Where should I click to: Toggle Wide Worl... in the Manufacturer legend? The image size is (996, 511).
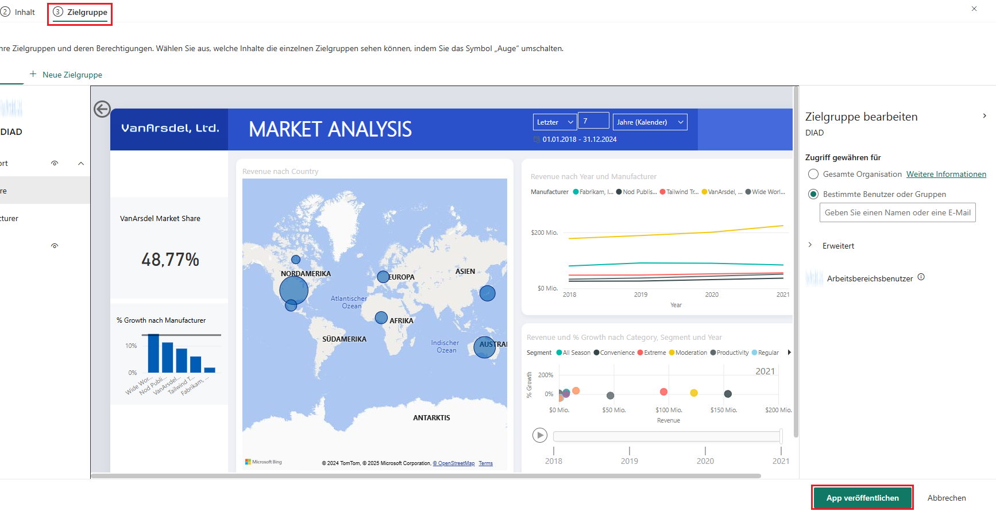click(x=765, y=192)
